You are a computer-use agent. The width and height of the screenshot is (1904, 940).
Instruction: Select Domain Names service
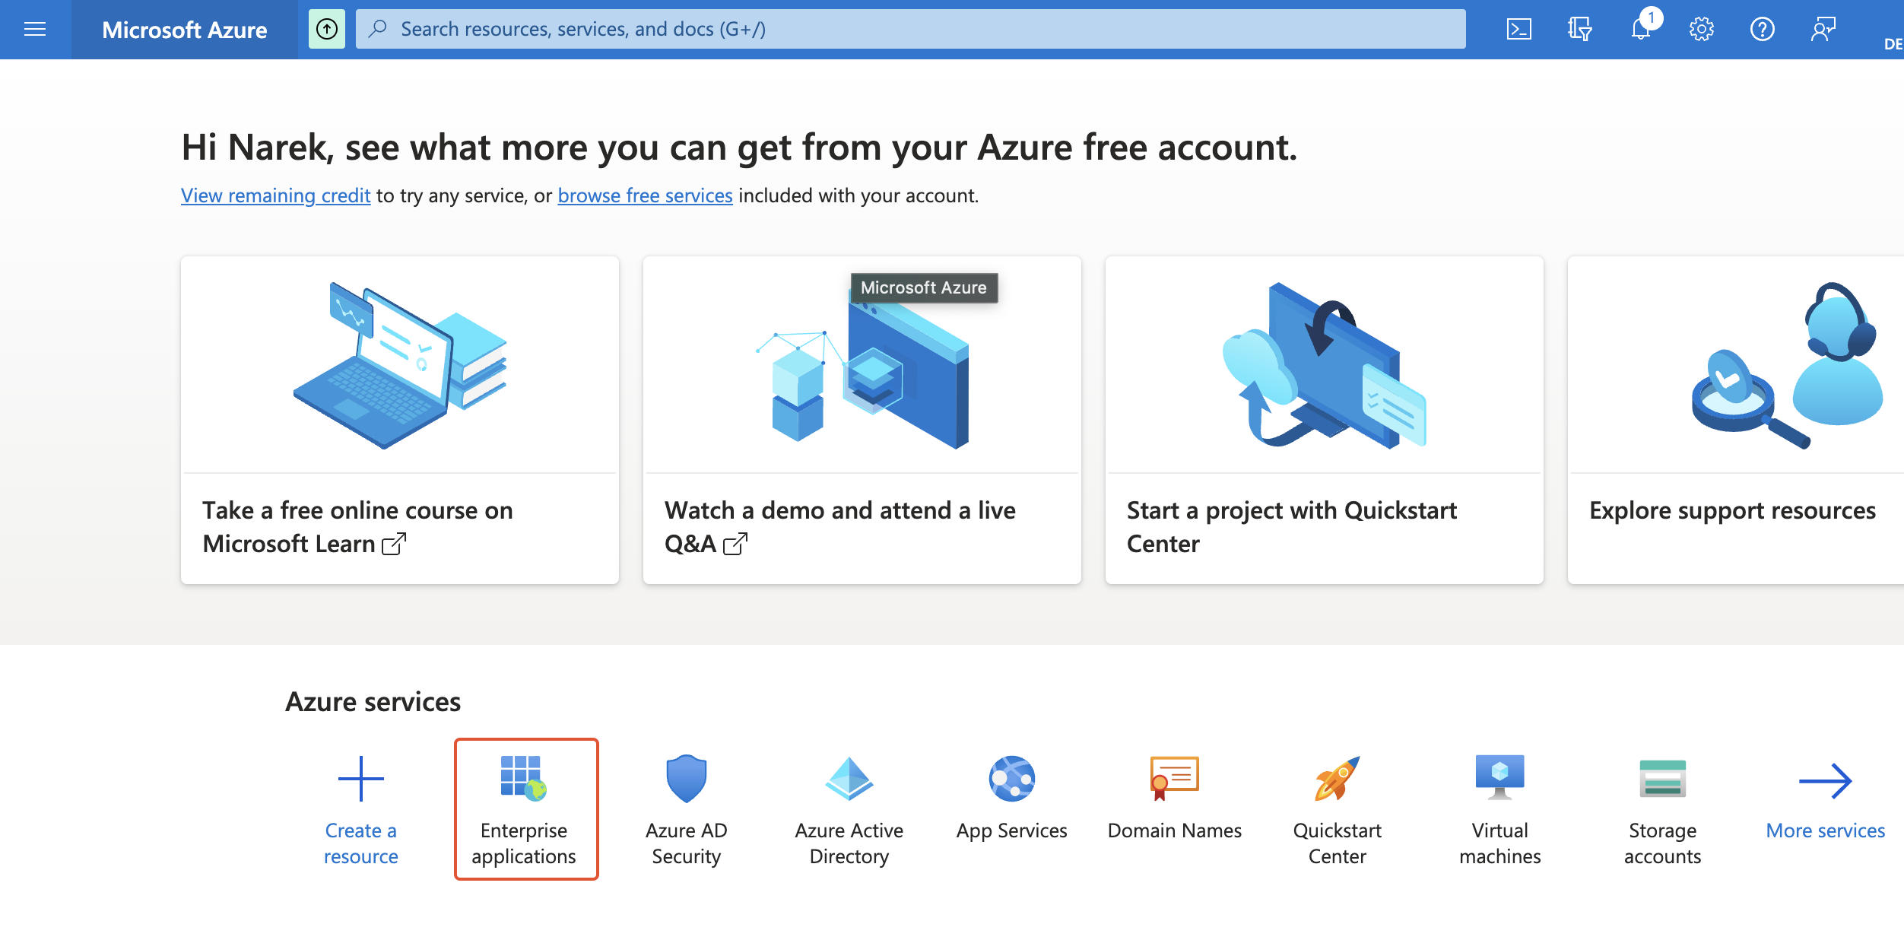[x=1175, y=795]
